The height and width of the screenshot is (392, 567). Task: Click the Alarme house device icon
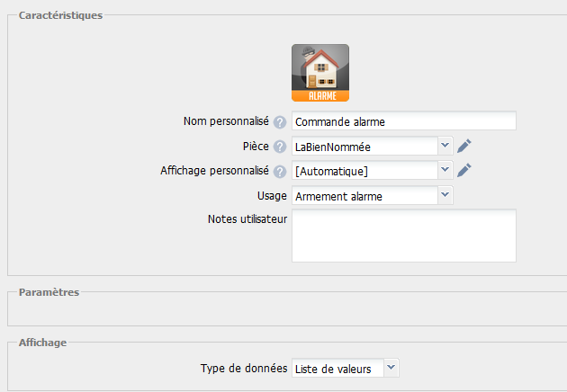tap(320, 73)
